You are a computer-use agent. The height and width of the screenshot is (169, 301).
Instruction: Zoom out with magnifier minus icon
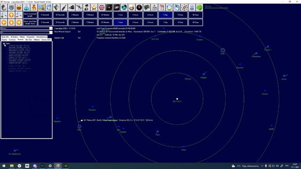(19, 15)
